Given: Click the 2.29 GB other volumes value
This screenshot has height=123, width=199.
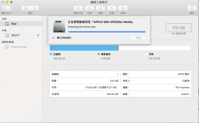Looking at the screenshot, I should (106, 58).
